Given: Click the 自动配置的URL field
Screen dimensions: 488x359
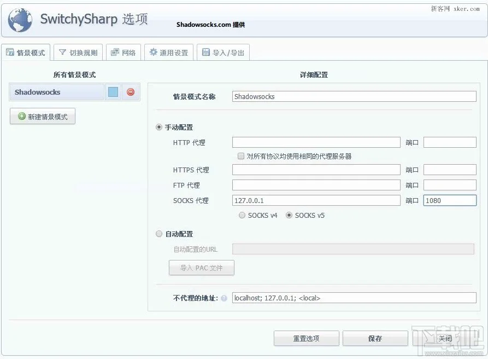Looking at the screenshot, I should click(x=353, y=249).
